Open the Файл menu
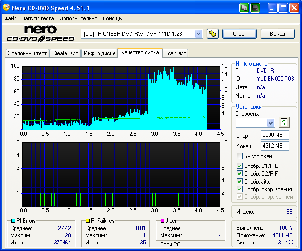The width and height of the screenshot is (302, 251). pyautogui.click(x=10, y=18)
